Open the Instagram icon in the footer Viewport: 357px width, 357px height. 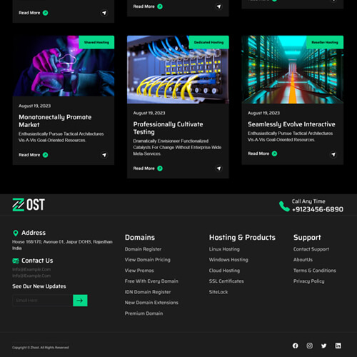tap(309, 346)
